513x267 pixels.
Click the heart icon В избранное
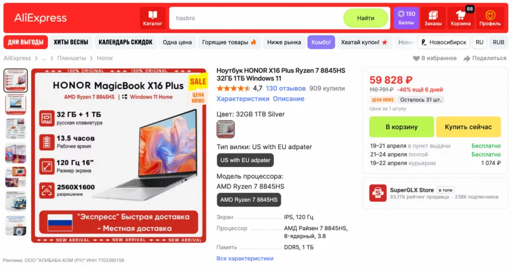[416, 58]
